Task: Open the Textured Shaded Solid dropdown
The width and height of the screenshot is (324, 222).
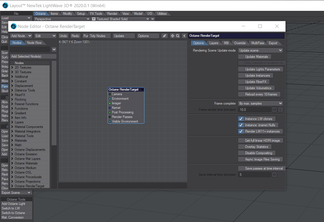Action: coord(121,19)
